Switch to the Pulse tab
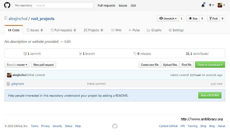Image resolution: width=230 pixels, height=135 pixels. tap(134, 30)
